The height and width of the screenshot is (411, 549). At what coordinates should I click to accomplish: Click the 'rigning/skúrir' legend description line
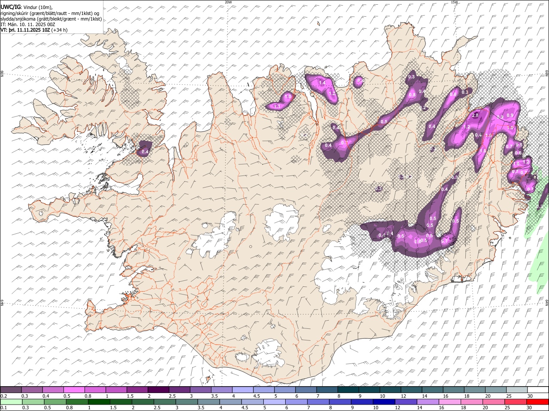tap(51, 13)
